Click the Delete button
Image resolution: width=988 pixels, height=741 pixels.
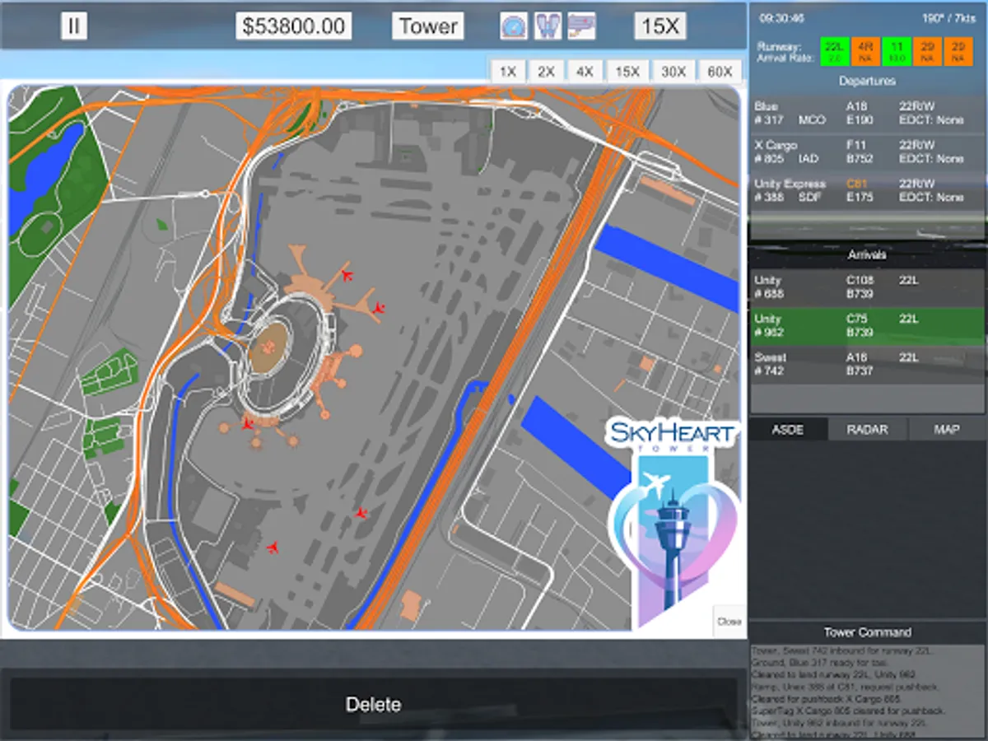[373, 705]
